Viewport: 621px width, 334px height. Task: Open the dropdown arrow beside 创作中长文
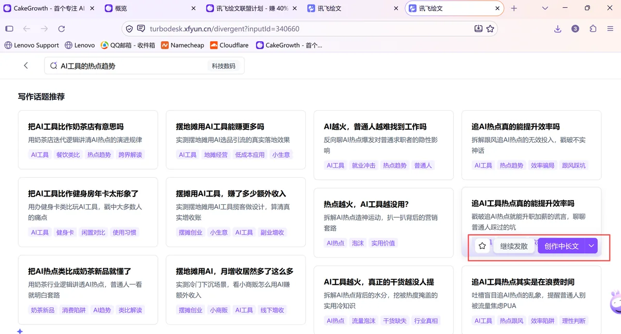pos(592,246)
